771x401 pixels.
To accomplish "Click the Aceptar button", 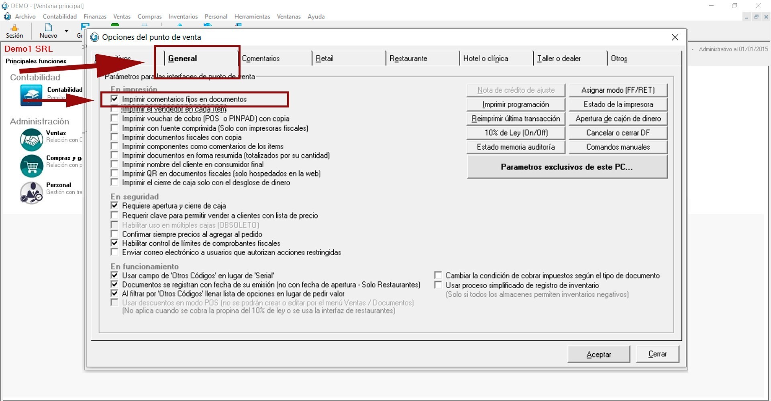I will [598, 354].
